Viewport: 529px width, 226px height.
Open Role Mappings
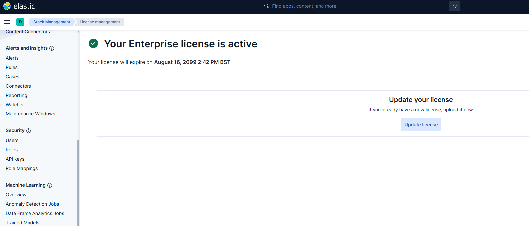[x=22, y=168]
